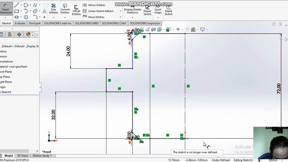Select the Circle sketch tool

pos(26,5)
